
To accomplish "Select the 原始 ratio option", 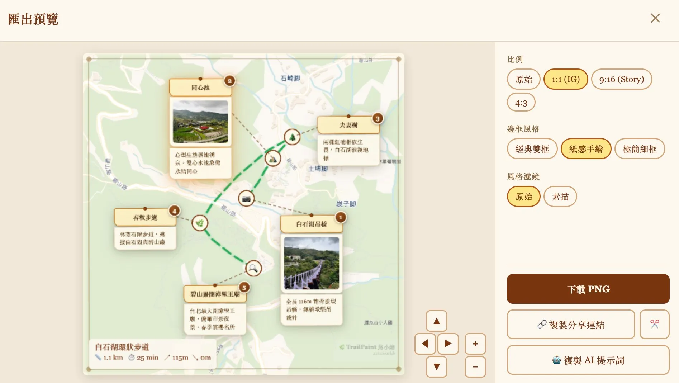I will point(523,79).
